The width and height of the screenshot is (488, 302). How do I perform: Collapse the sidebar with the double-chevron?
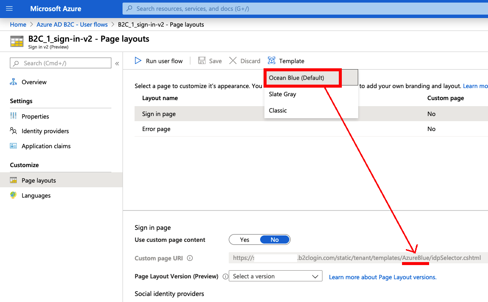117,64
